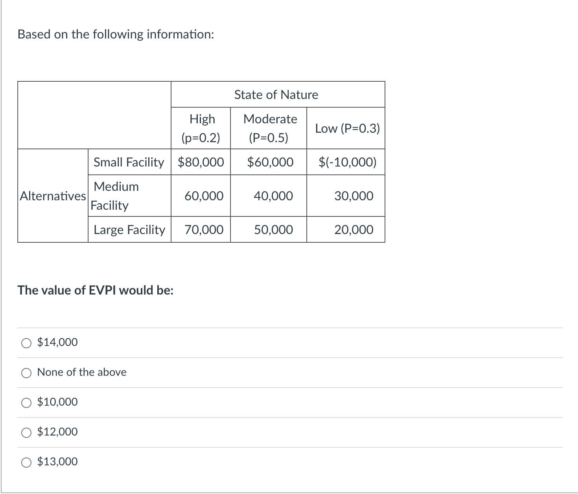
Task: Click the $80,000 table cell
Action: (x=201, y=162)
